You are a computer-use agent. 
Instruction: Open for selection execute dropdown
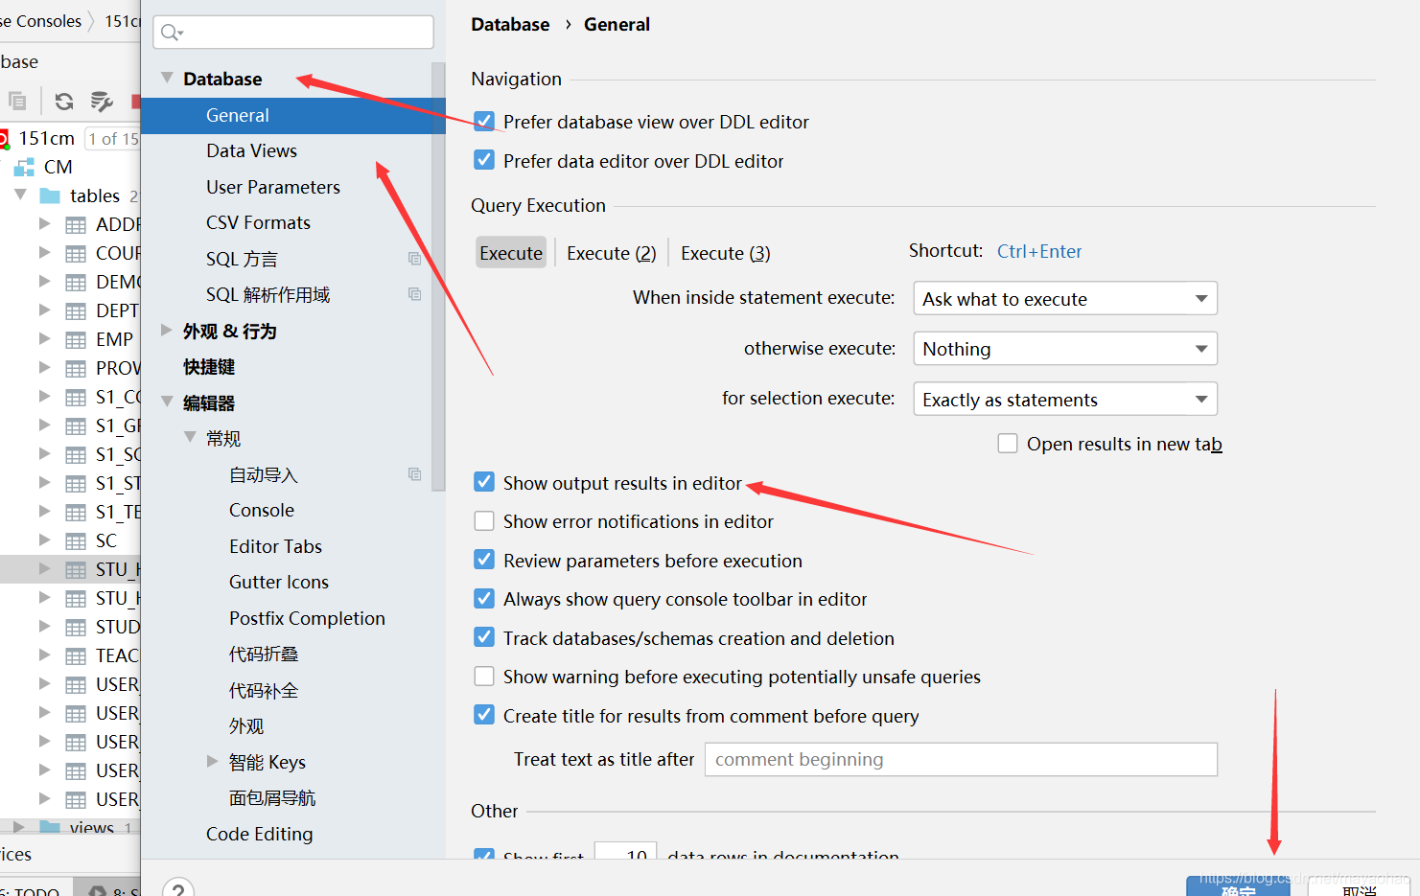(1065, 399)
